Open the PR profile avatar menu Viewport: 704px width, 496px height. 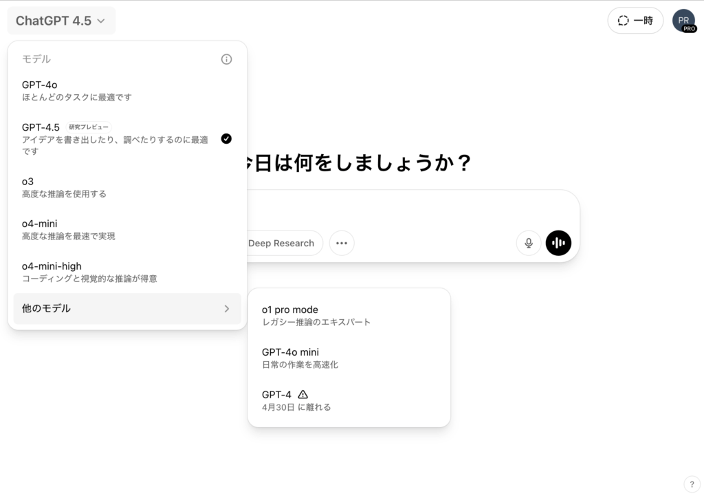coord(684,21)
